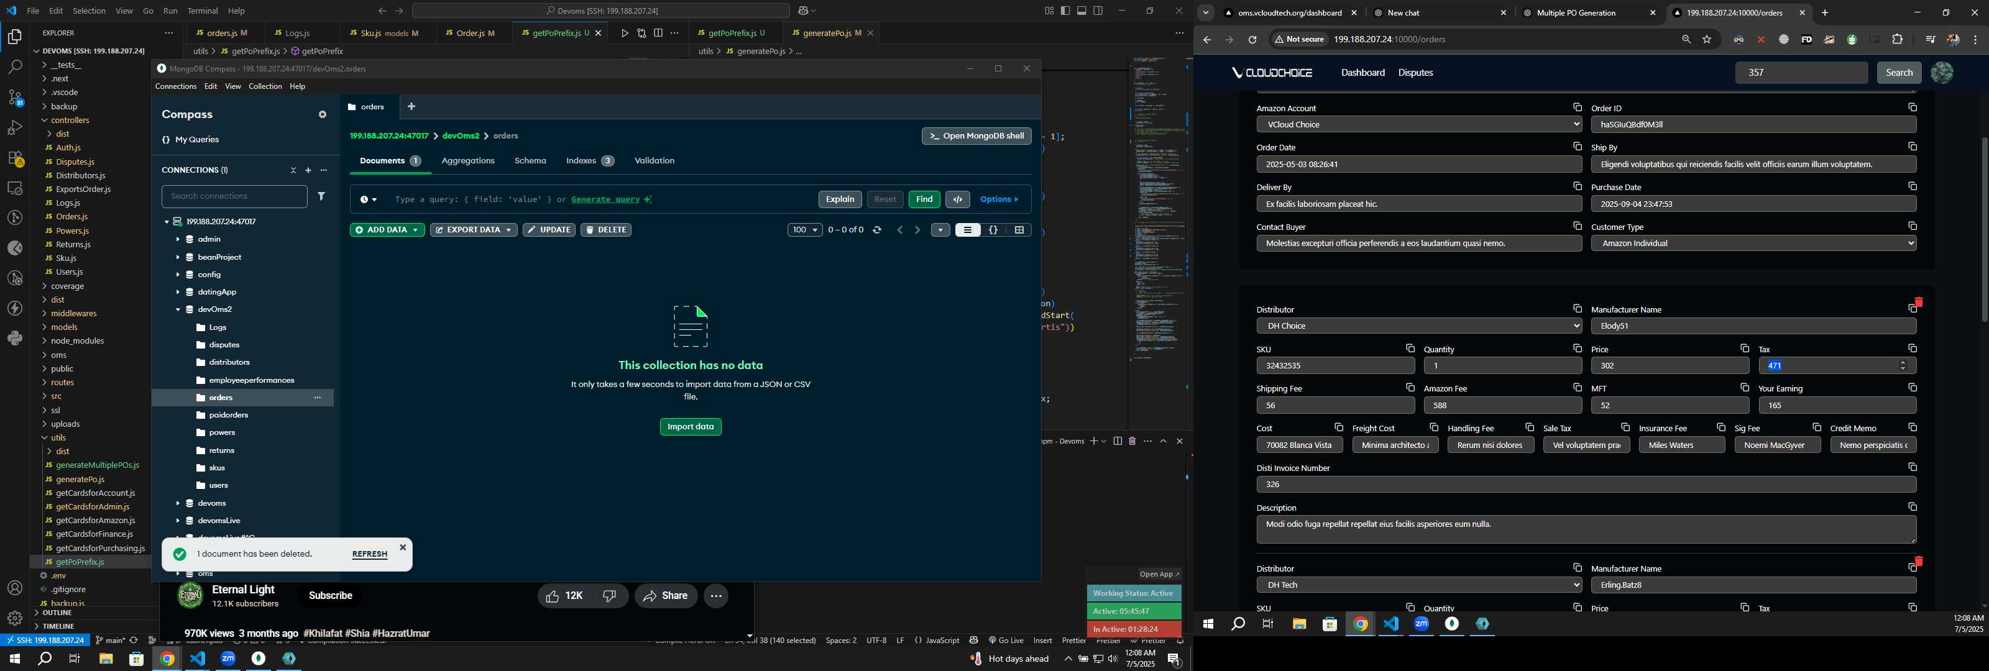Click the query code export button
The image size is (1989, 671).
(958, 199)
